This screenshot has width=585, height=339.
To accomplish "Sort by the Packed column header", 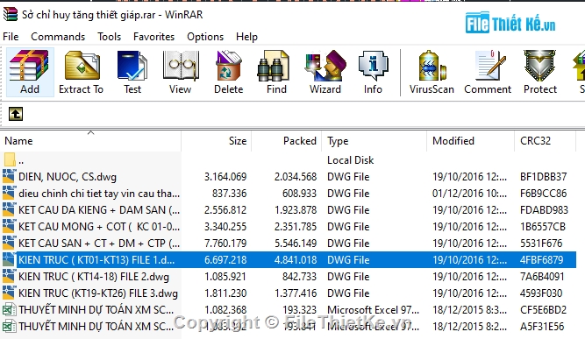I will tap(287, 141).
